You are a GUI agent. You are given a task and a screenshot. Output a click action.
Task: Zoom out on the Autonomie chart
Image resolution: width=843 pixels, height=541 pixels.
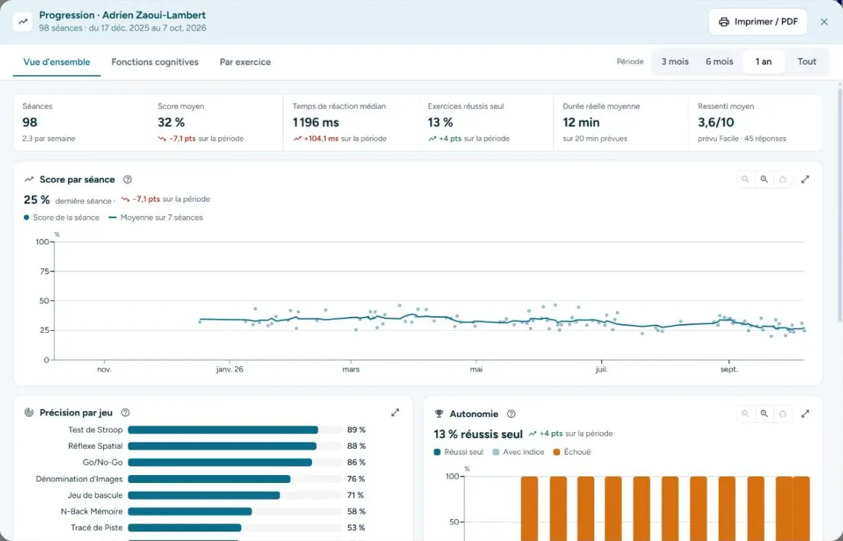coord(745,413)
